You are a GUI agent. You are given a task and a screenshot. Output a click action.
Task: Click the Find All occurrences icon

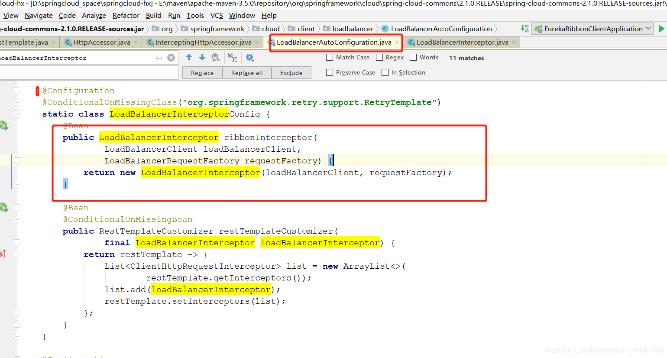pyautogui.click(x=216, y=58)
